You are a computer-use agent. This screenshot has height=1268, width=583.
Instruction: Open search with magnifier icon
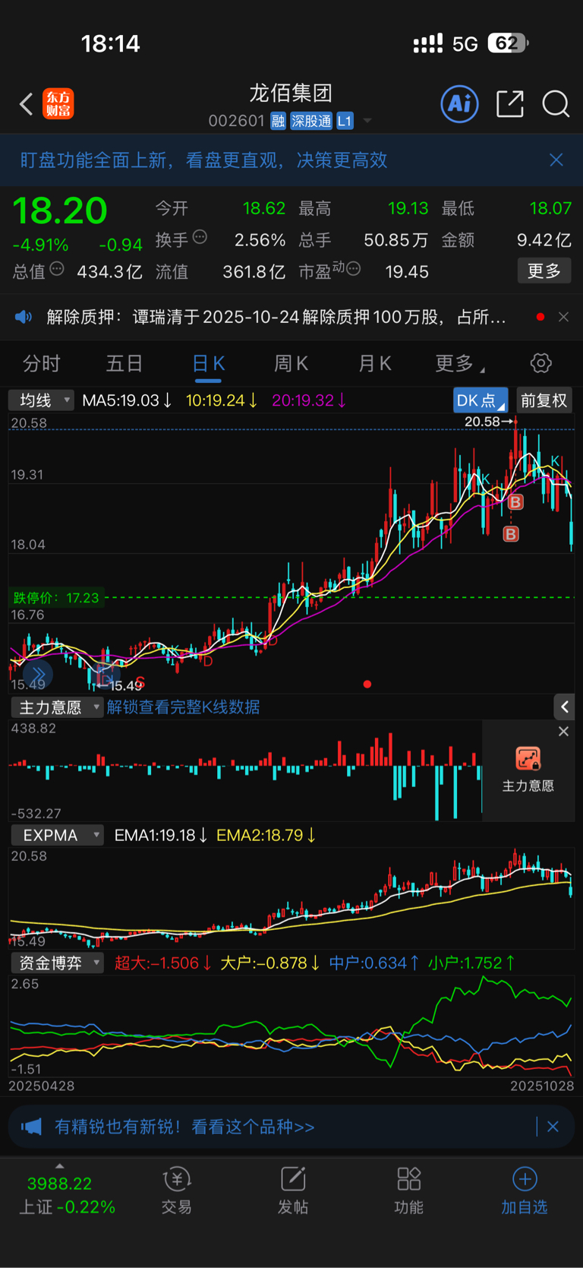556,103
